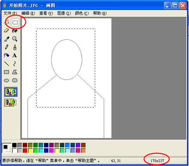Open the 文件 menu
The image size is (189, 166).
10,13
